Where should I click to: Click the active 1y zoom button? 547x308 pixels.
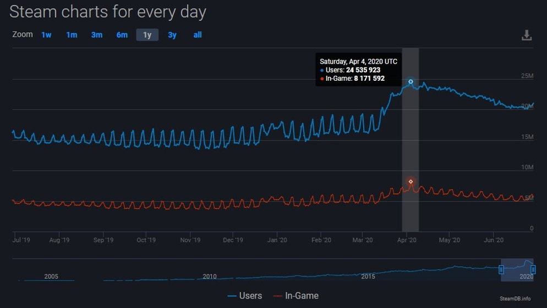[147, 35]
